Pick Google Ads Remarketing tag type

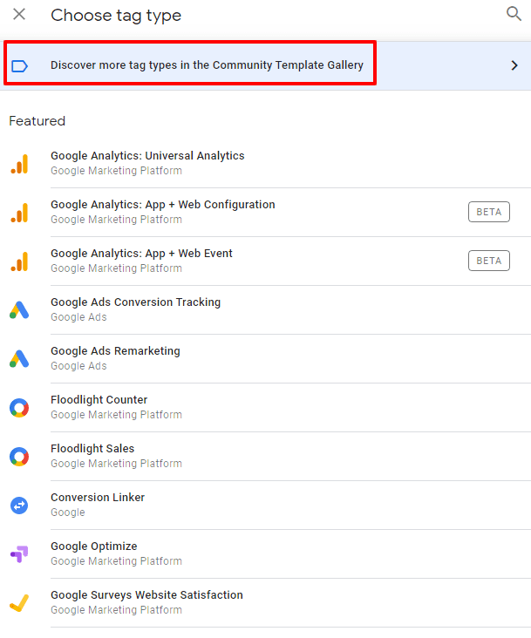coord(115,351)
